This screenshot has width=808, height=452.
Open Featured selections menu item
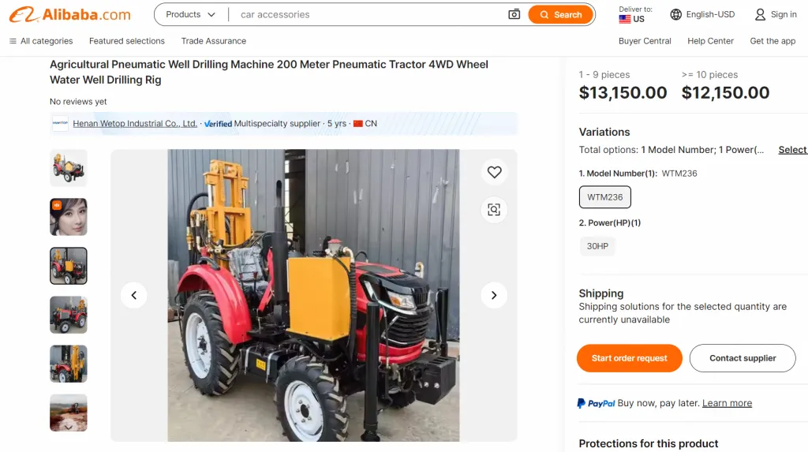click(x=127, y=41)
